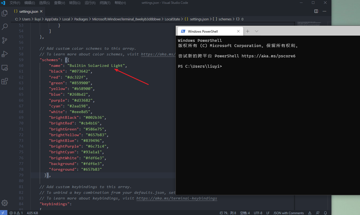
Task: Open the Windows Terminal profile dropdown
Action: (x=256, y=31)
